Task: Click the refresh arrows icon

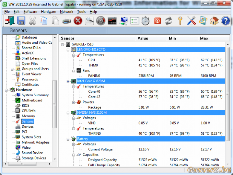Action: point(168,21)
